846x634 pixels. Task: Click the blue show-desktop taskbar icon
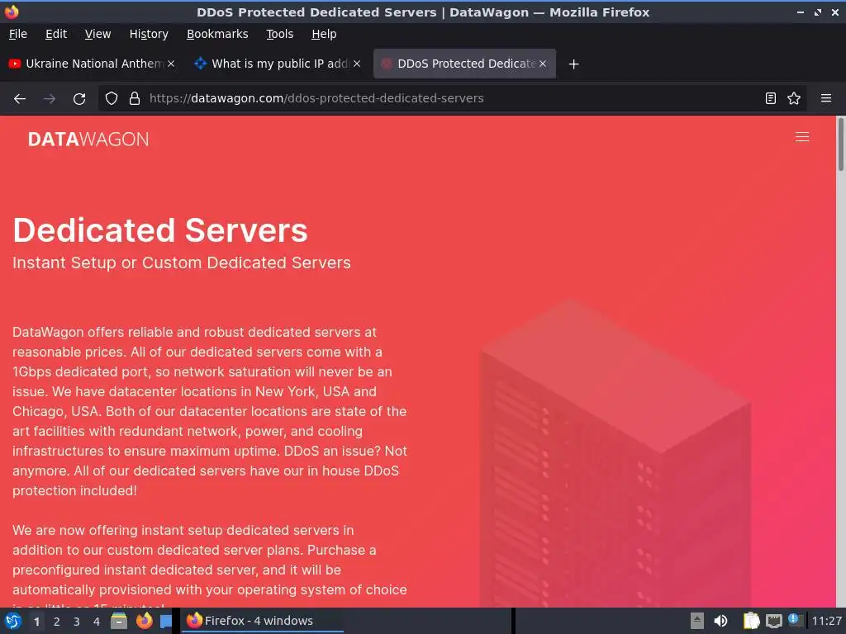(x=165, y=621)
